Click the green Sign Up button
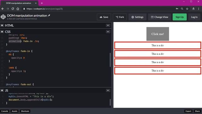This screenshot has height=114, width=202. 180,17
